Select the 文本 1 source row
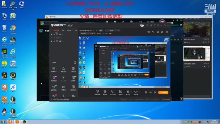Image resolution: width=220 pixels, height=124 pixels. 64,34
